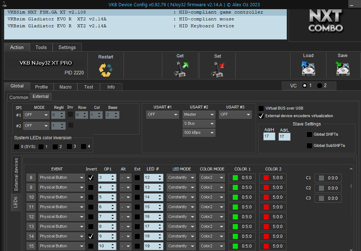Viewport: 361px width, 251px height.
Task: Enable System LEDs color inversion for 0 (SYS)
Action: [x=16, y=147]
